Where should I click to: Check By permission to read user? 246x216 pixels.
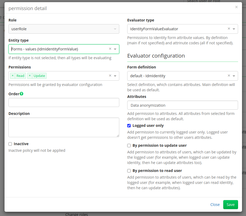pos(129,171)
